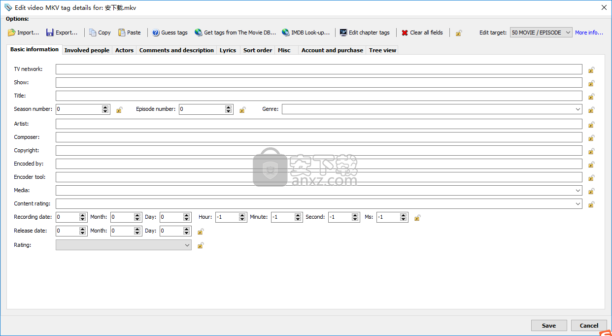Toggle lock icon for Artist field

pos(591,125)
